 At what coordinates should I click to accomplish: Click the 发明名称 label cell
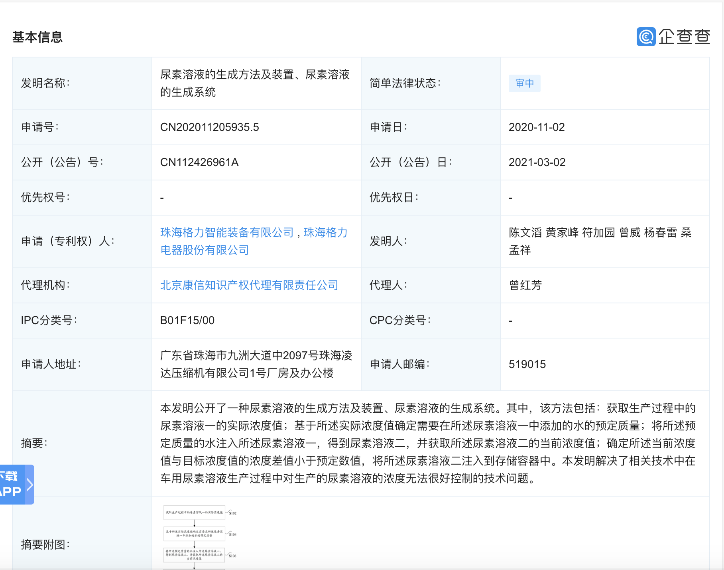pos(82,83)
